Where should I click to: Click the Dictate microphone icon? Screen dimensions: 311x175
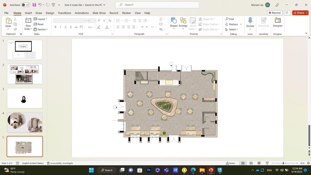click(250, 21)
